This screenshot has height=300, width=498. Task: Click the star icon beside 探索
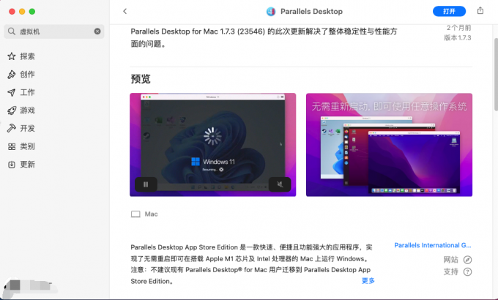(12, 56)
